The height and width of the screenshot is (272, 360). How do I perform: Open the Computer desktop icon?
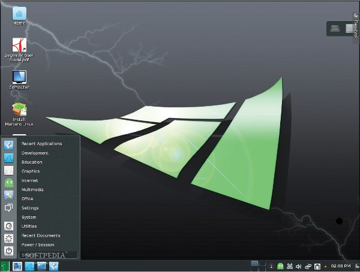click(19, 80)
